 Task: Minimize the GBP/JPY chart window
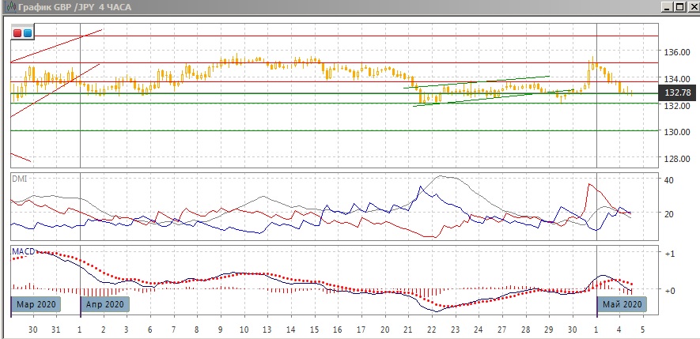point(668,7)
